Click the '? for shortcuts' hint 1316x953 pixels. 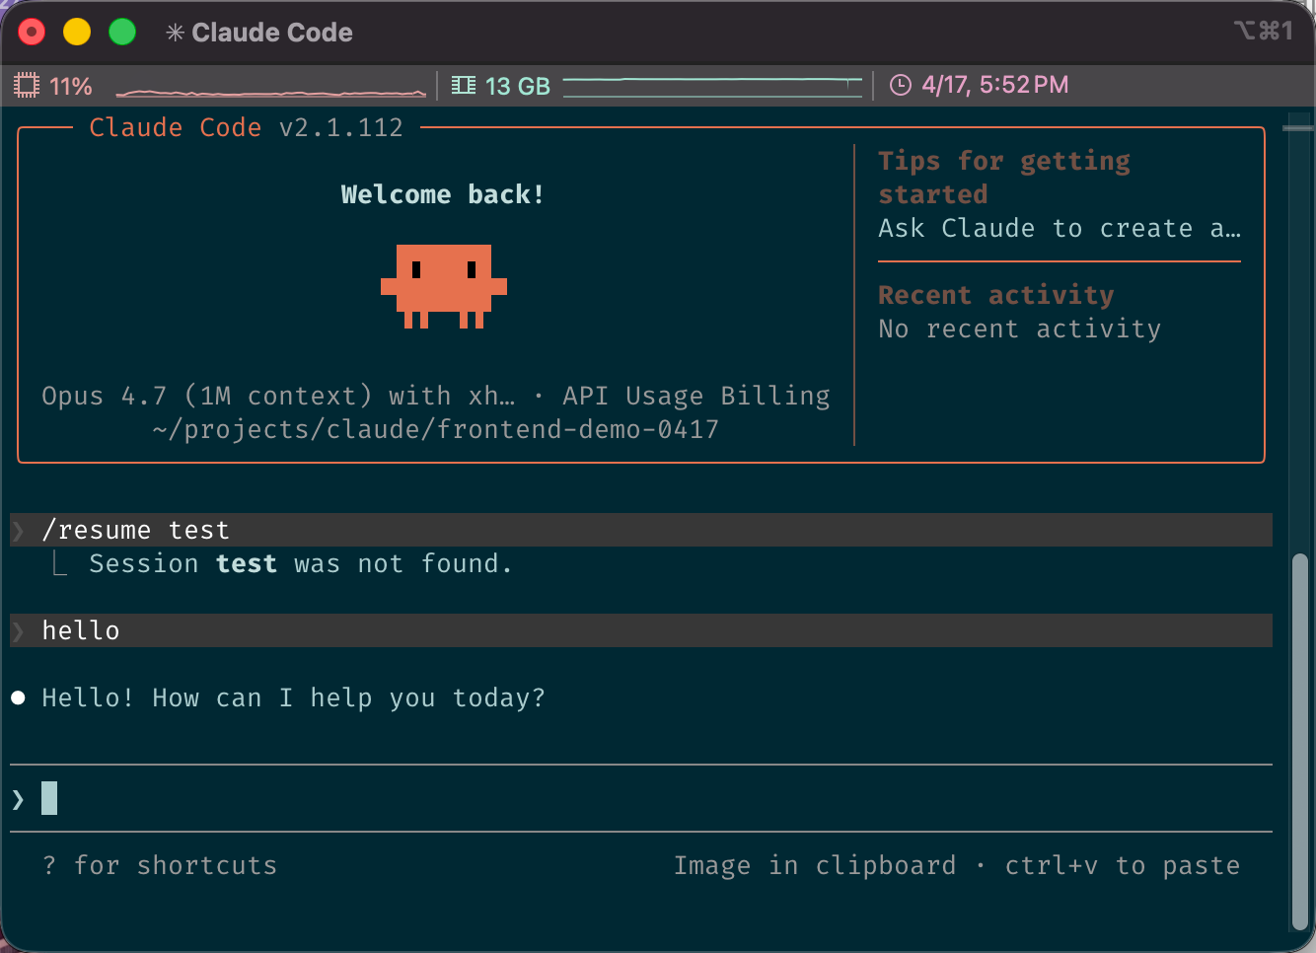160,865
